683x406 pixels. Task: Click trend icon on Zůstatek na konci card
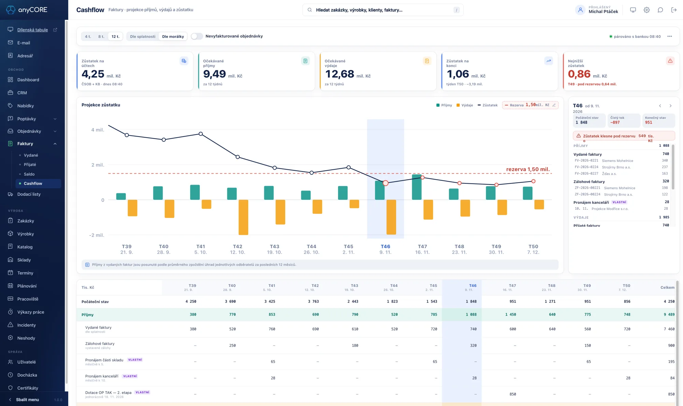pos(548,61)
